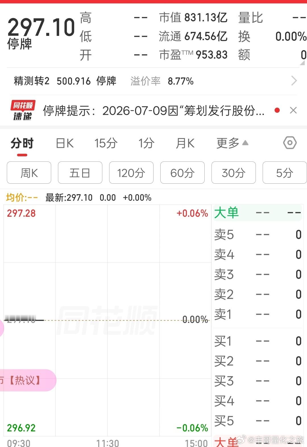
Task: Select 120分 period button
Action: [131, 173]
